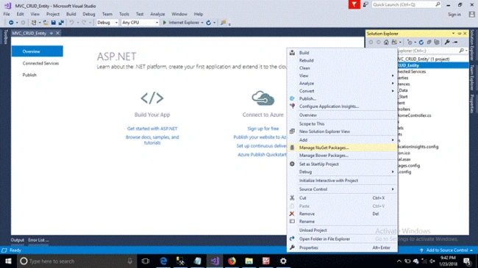Click the New Project toolbar icon
Viewport: 478px width, 268px height.
pos(34,23)
